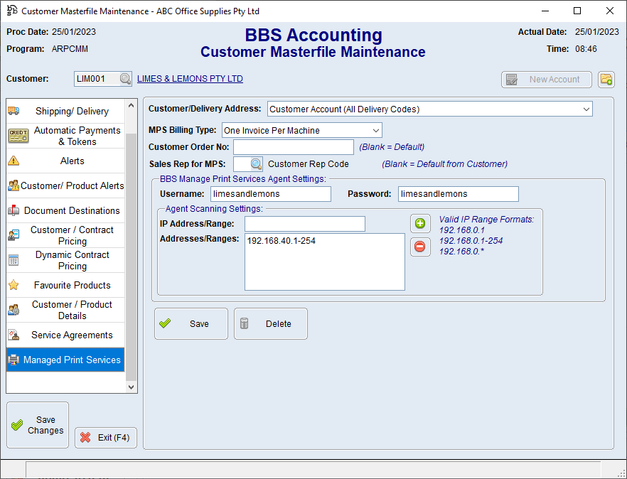Add IP range with green plus icon
The width and height of the screenshot is (627, 479).
pyautogui.click(x=420, y=224)
